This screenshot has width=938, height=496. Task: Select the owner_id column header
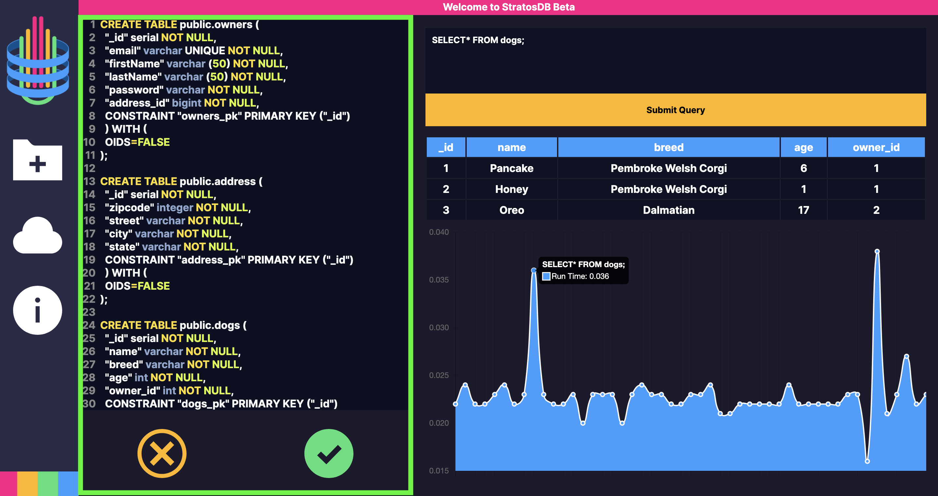pyautogui.click(x=876, y=147)
